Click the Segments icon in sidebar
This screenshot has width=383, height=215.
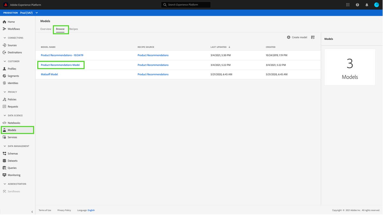pos(4,76)
